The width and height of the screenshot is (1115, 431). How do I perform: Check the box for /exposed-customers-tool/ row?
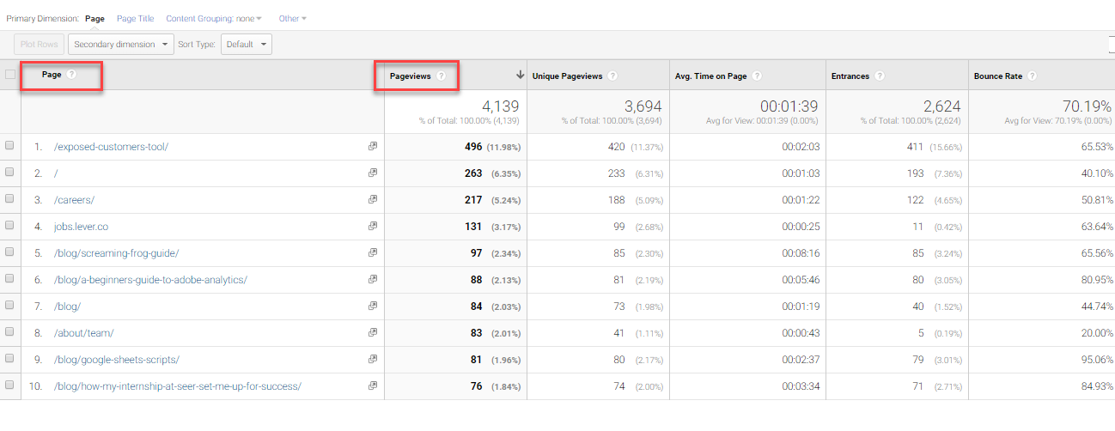pos(9,146)
